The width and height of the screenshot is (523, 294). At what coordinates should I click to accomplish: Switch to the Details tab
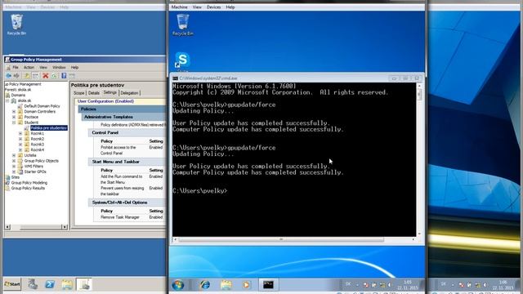point(94,93)
